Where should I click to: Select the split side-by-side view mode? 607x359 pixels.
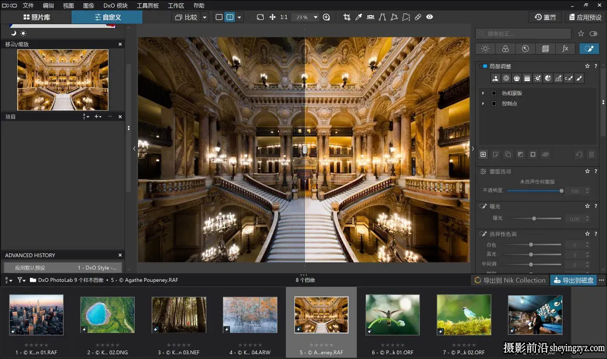click(x=230, y=17)
